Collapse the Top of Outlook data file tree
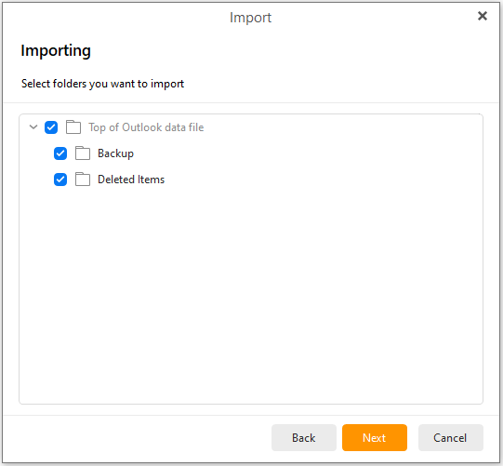The width and height of the screenshot is (503, 466). point(33,127)
